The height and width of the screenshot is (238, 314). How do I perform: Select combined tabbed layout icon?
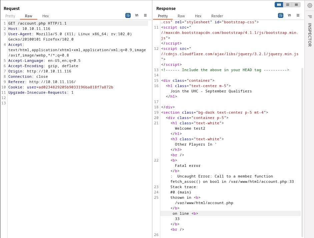pyautogui.click(x=296, y=5)
